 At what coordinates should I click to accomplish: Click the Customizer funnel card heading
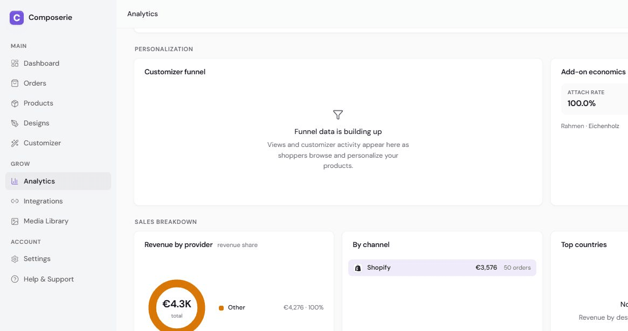click(x=175, y=72)
